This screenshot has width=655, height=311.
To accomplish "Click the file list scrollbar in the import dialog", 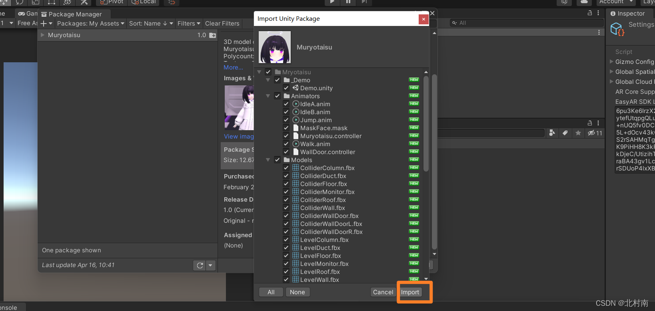I will pyautogui.click(x=426, y=124).
